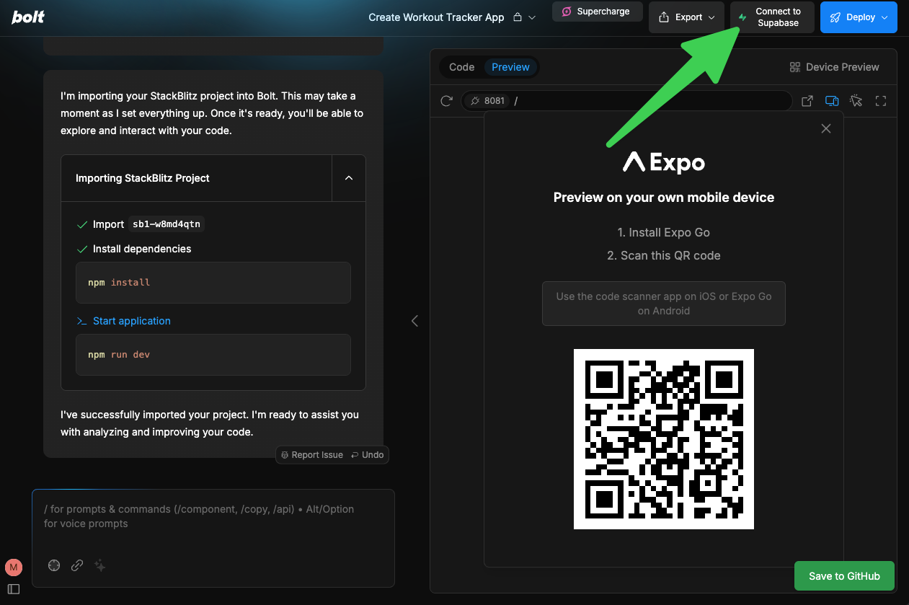Click the Export upload icon

click(x=664, y=17)
